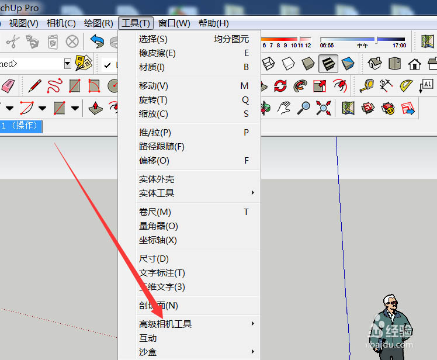Open the 3D Warehouse icon
The width and height of the screenshot is (437, 360).
pos(368,108)
